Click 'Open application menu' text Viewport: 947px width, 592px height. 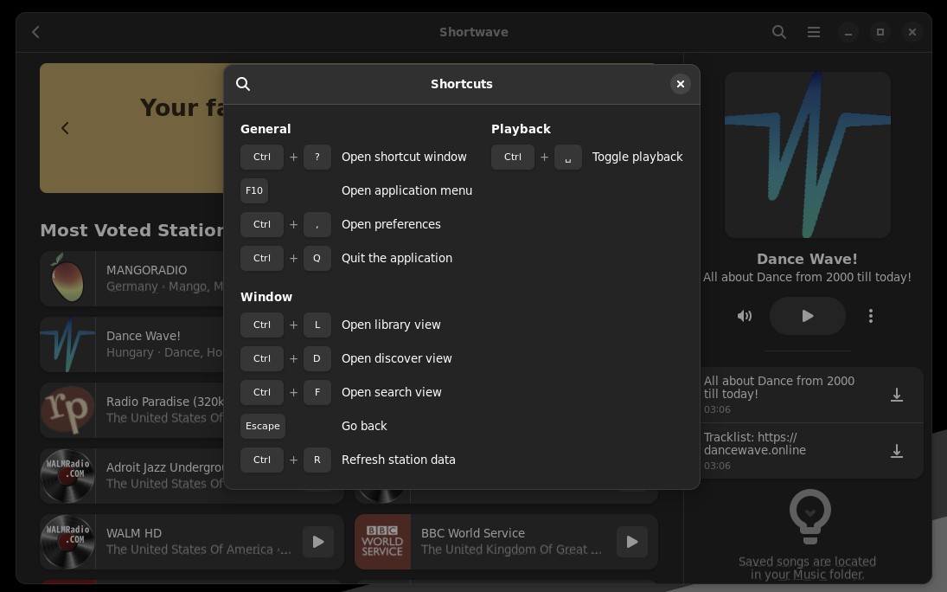[x=407, y=190]
